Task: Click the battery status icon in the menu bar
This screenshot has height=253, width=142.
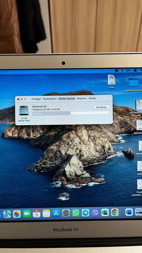Action: pyautogui.click(x=128, y=71)
